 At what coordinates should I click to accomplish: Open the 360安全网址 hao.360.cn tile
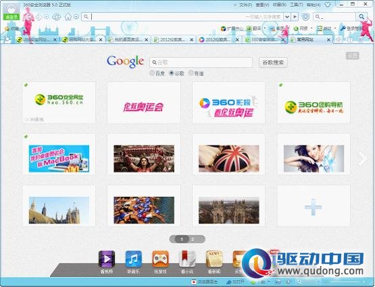[x=59, y=102]
